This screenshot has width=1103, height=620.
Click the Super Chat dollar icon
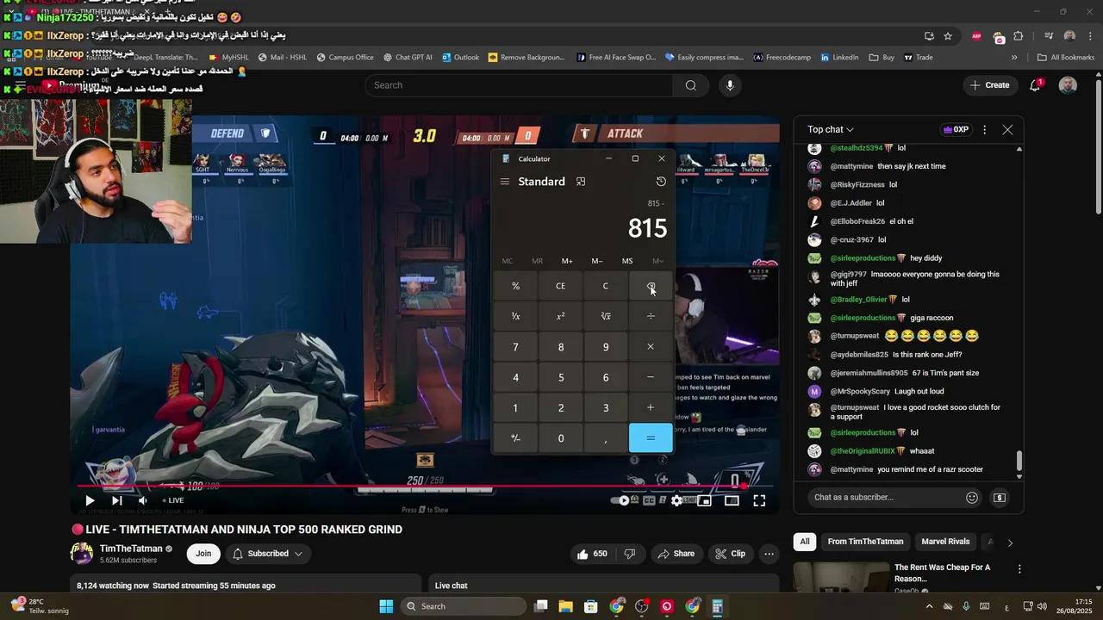click(x=1000, y=497)
